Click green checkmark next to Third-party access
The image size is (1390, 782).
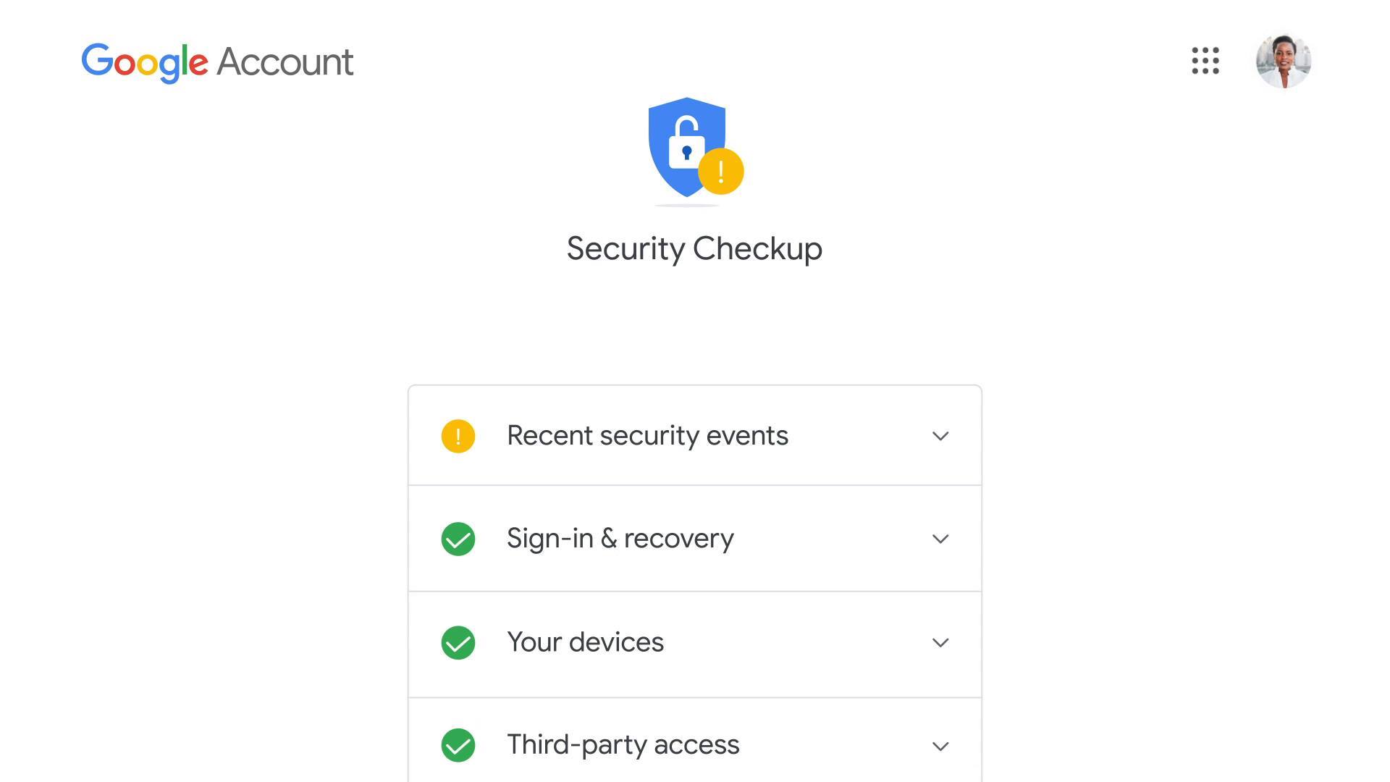[x=458, y=745]
